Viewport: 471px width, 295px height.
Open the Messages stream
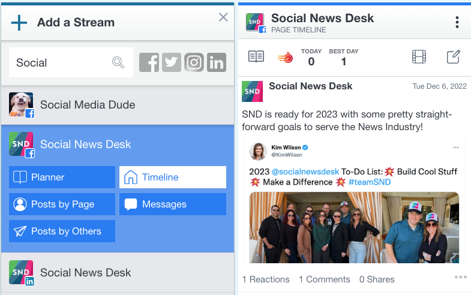(173, 204)
